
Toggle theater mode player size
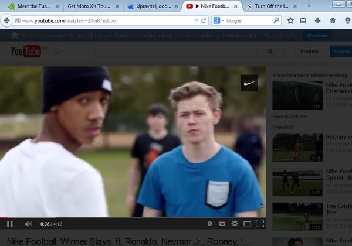click(x=247, y=224)
